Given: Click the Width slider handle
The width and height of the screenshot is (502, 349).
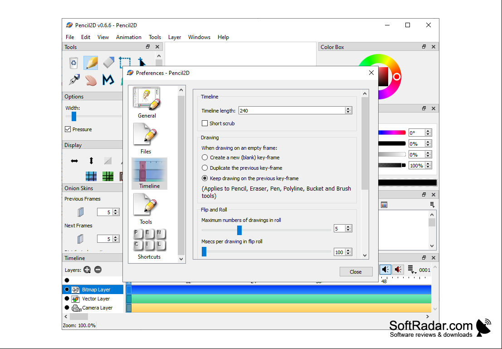Looking at the screenshot, I should (74, 116).
